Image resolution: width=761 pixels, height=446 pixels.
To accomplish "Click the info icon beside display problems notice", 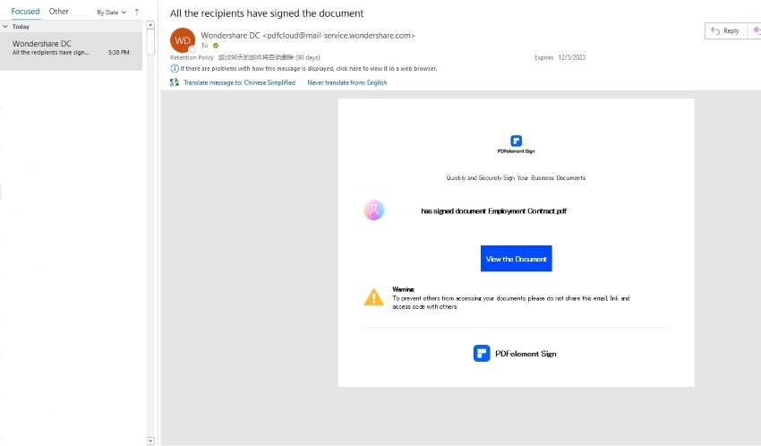I will coord(174,68).
